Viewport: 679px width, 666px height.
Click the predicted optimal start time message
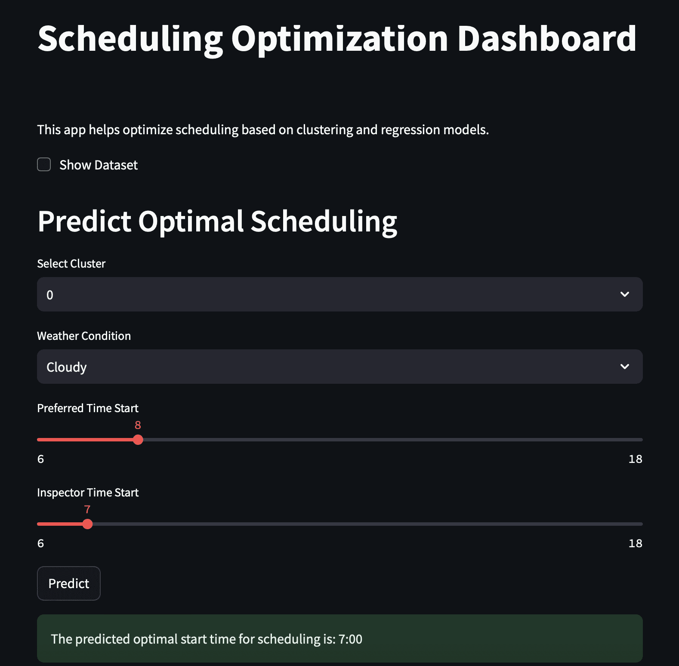(x=207, y=639)
